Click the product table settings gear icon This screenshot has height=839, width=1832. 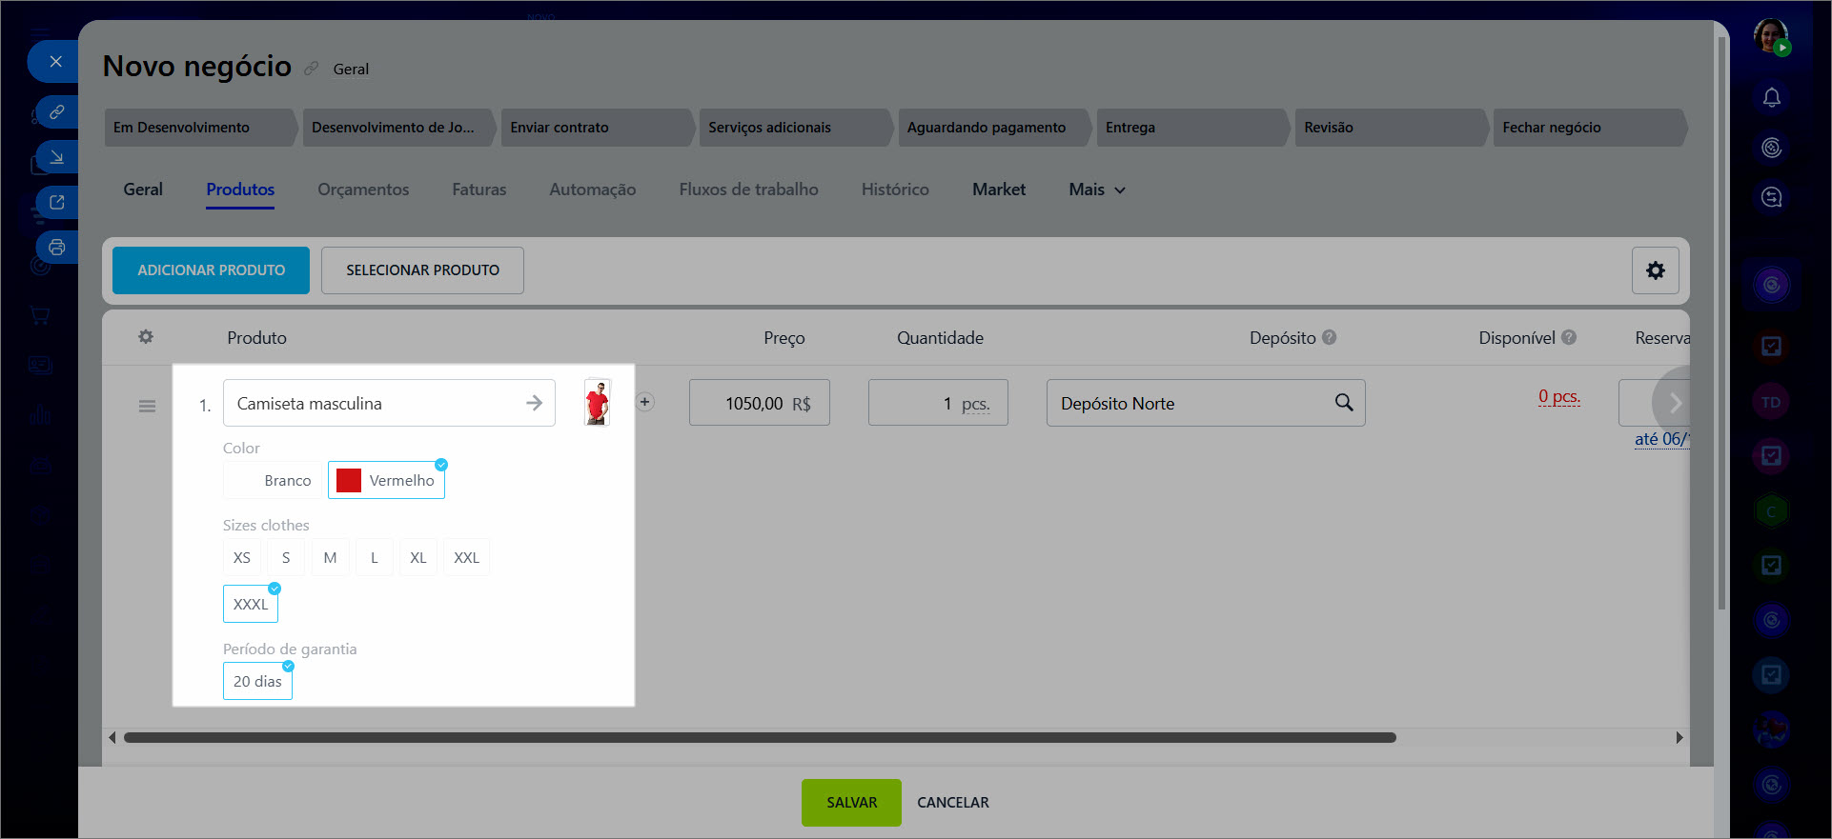1655,270
